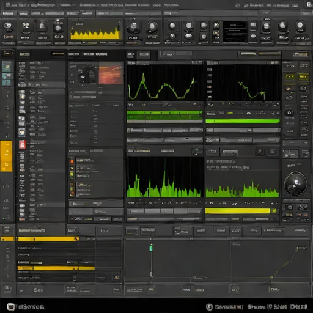Select the yellow bar topping the bottom-left panel

(48, 239)
